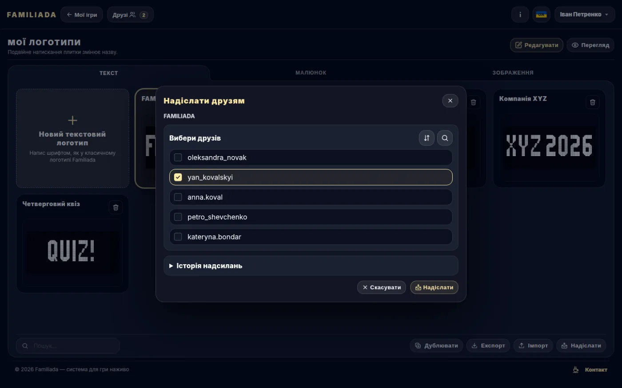Open the friend search magnifier icon
The image size is (622, 388).
tap(445, 138)
